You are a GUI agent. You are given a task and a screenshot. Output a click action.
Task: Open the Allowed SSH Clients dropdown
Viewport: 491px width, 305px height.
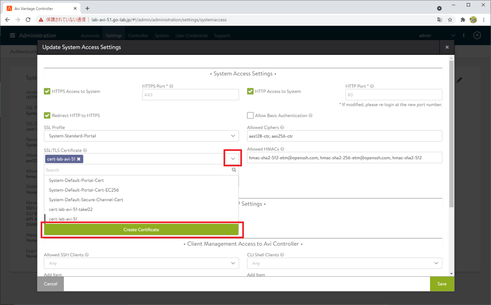tap(141, 263)
